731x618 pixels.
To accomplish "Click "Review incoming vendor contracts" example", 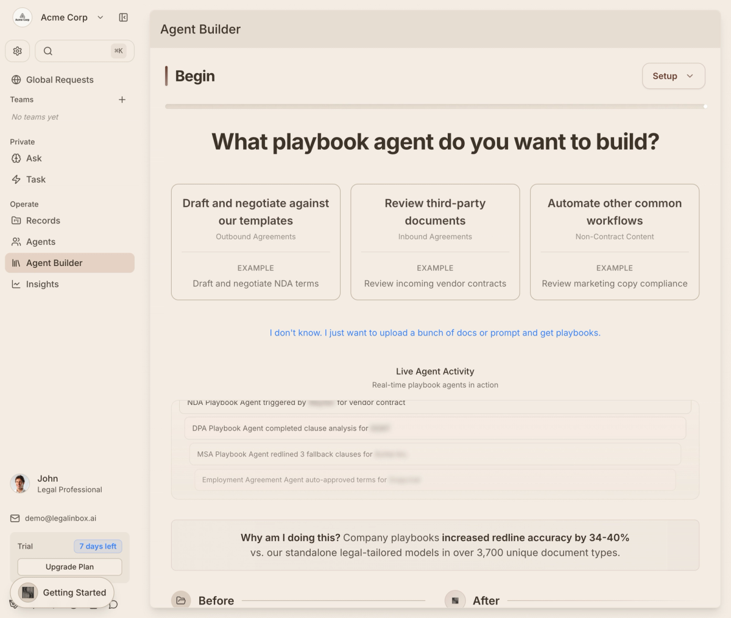I will [x=435, y=284].
